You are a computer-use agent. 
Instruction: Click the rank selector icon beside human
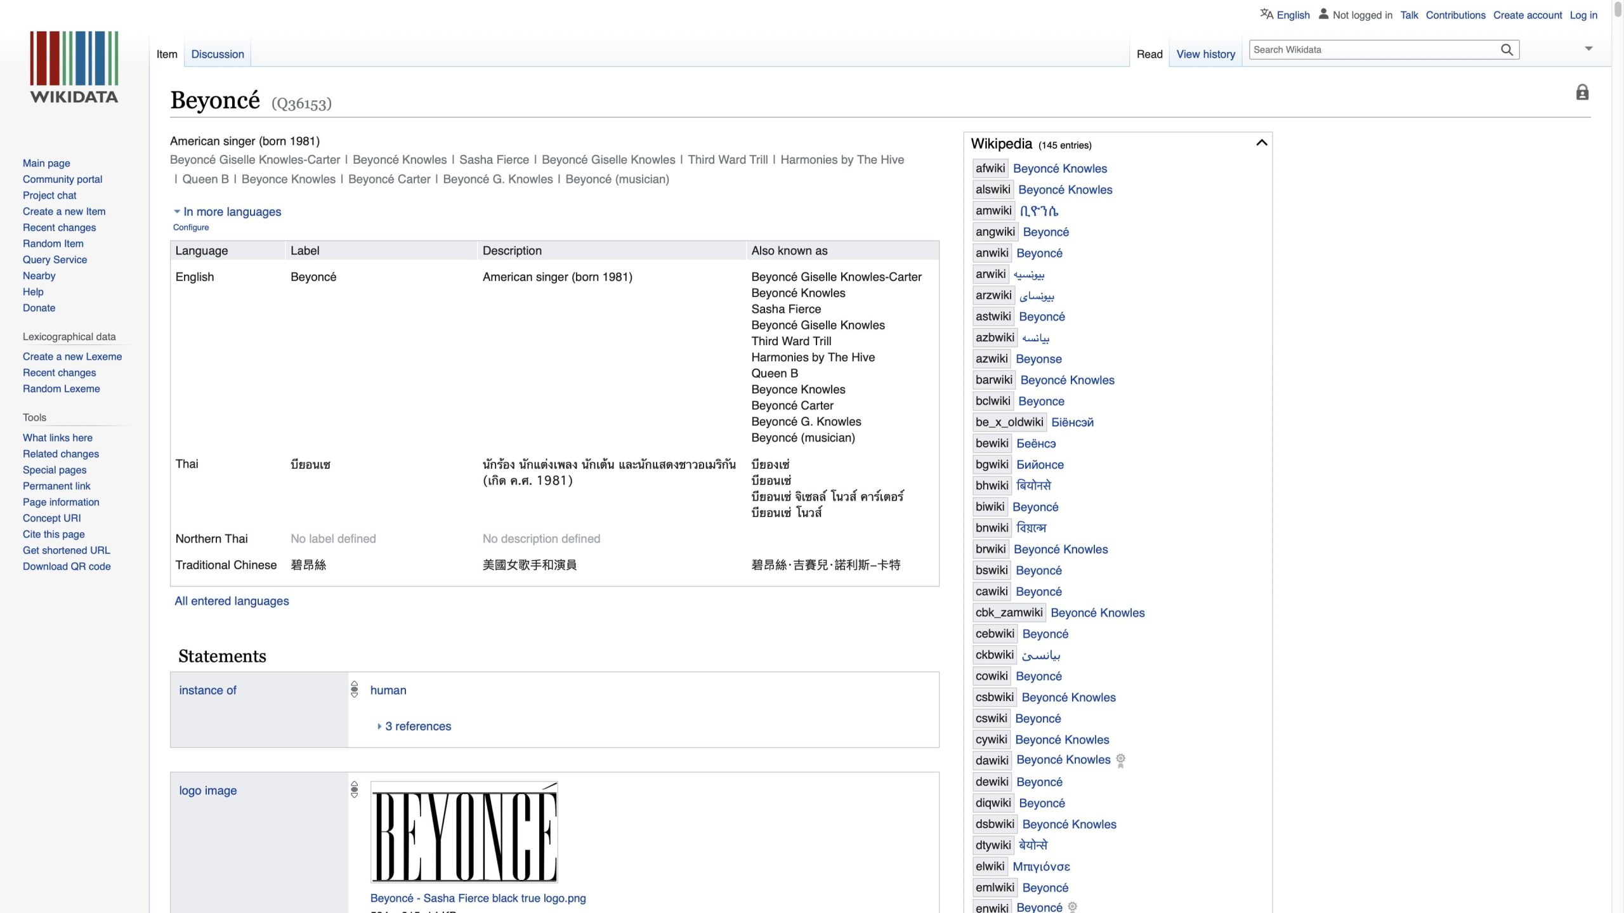[355, 690]
